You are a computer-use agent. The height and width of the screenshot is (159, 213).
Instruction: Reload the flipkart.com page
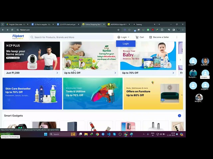click(x=12, y=30)
